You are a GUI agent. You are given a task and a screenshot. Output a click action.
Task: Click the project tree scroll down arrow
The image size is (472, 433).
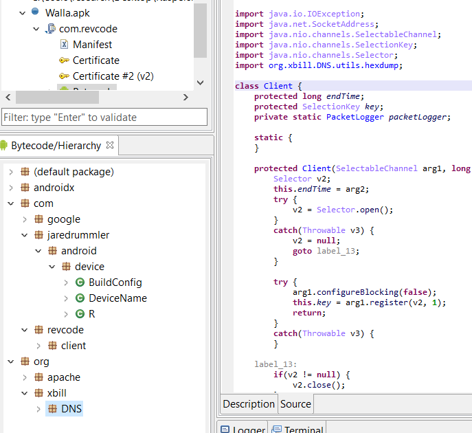click(x=200, y=82)
